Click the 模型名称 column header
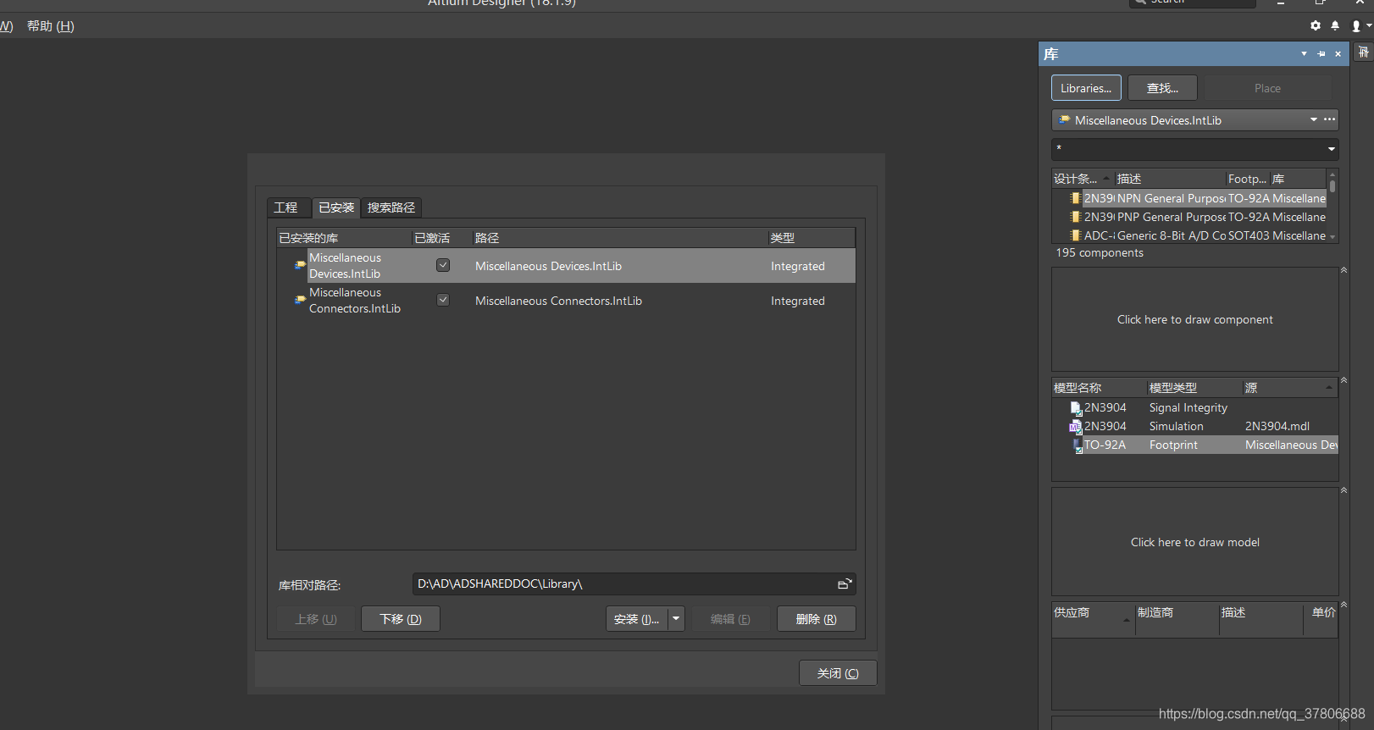The image size is (1374, 730). click(1099, 388)
